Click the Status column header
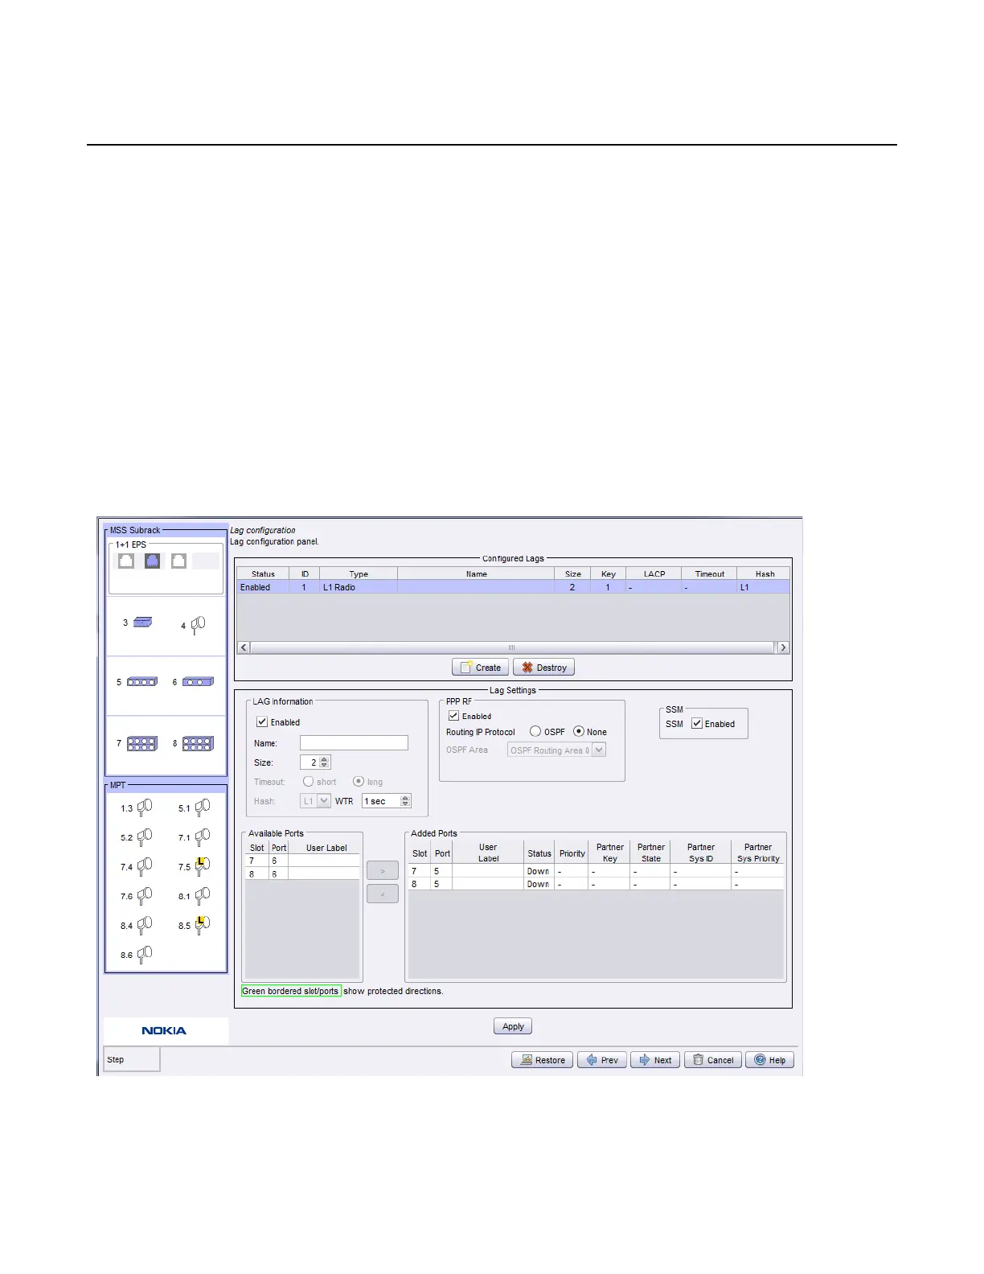Viewport: 984px width, 1274px height. (263, 573)
